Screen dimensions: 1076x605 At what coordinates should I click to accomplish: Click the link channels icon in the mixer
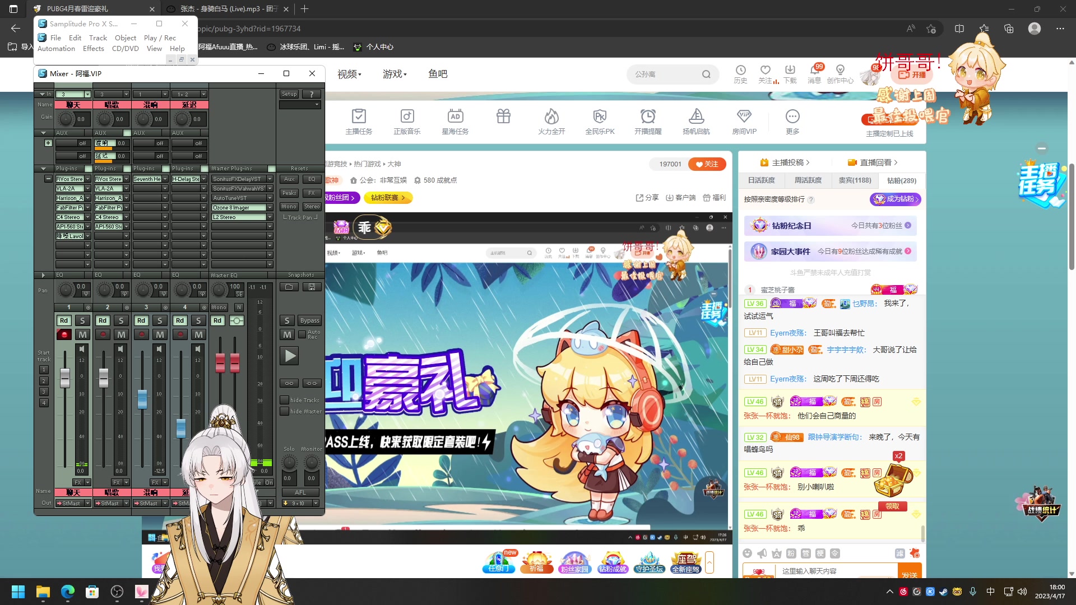289,383
